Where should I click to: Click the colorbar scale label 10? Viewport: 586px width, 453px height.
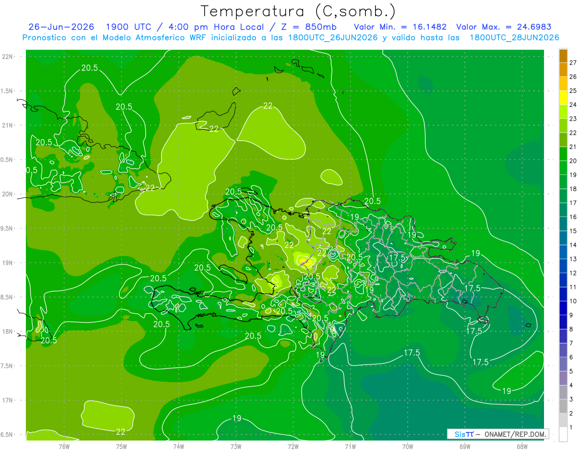click(573, 301)
